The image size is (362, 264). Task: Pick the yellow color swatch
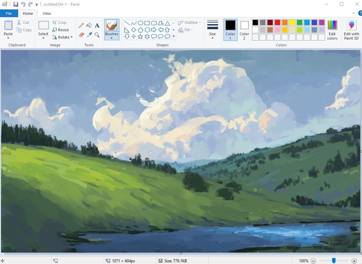(292, 22)
